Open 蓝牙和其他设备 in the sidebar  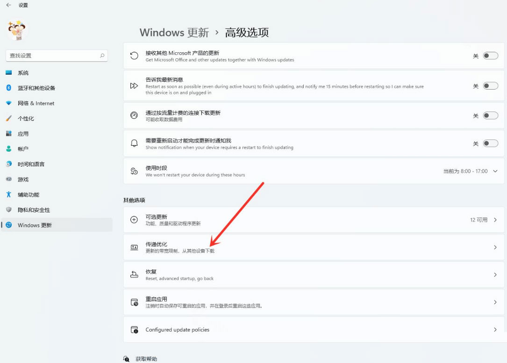(57, 88)
